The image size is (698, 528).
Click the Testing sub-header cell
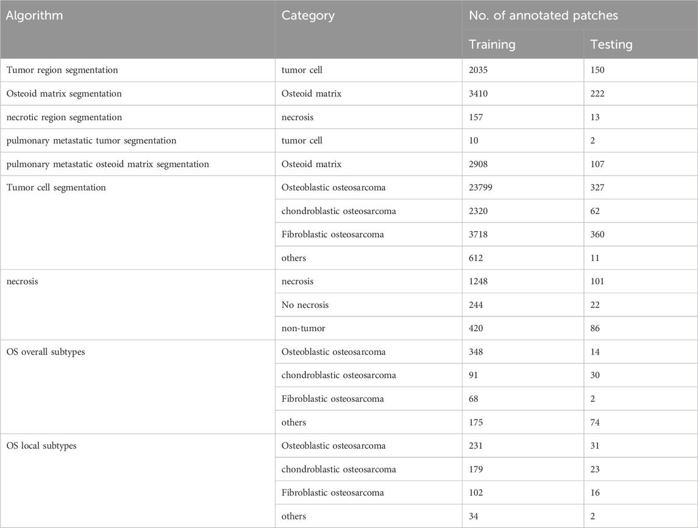click(x=611, y=45)
